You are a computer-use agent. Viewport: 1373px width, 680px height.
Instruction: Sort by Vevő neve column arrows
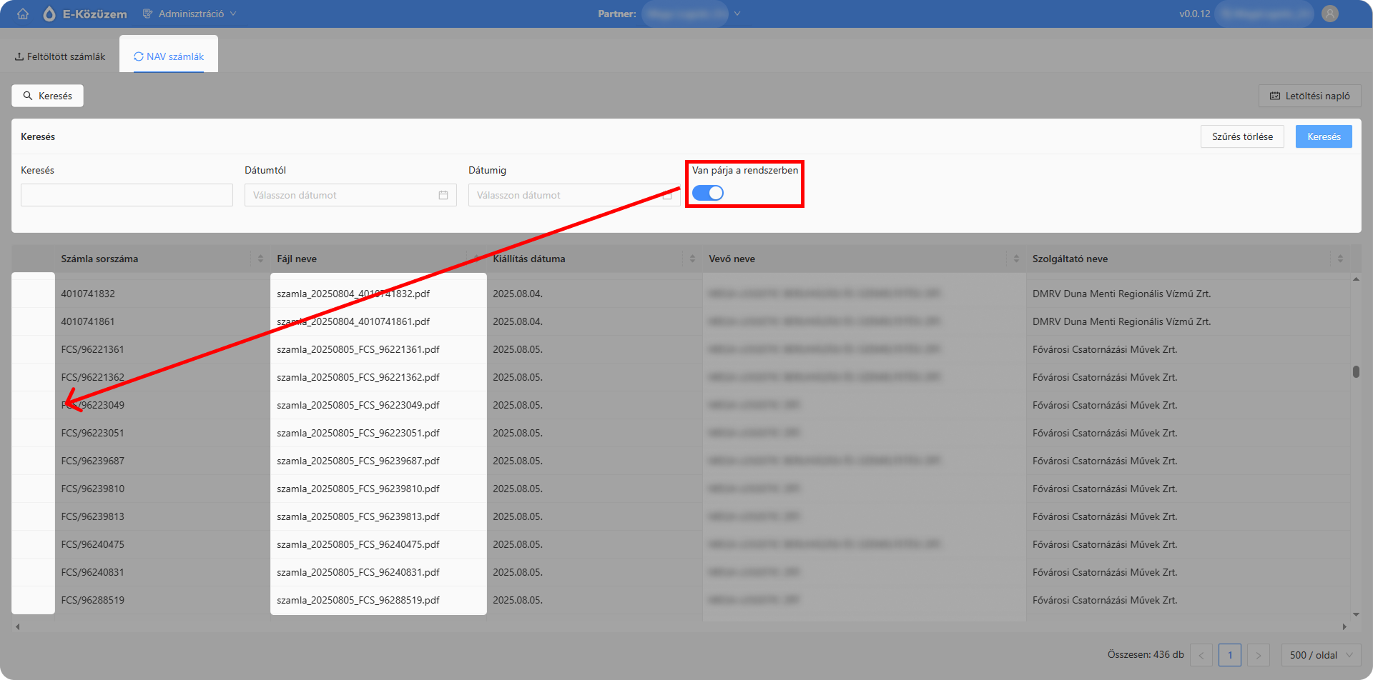[x=1016, y=259]
